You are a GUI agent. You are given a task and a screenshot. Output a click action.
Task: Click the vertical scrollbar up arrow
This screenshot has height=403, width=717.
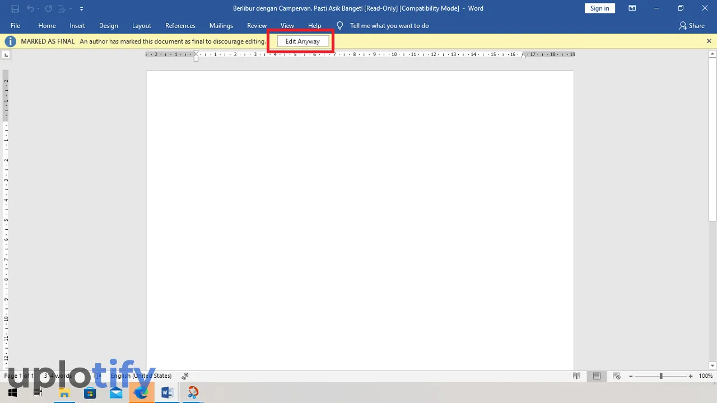pyautogui.click(x=713, y=54)
